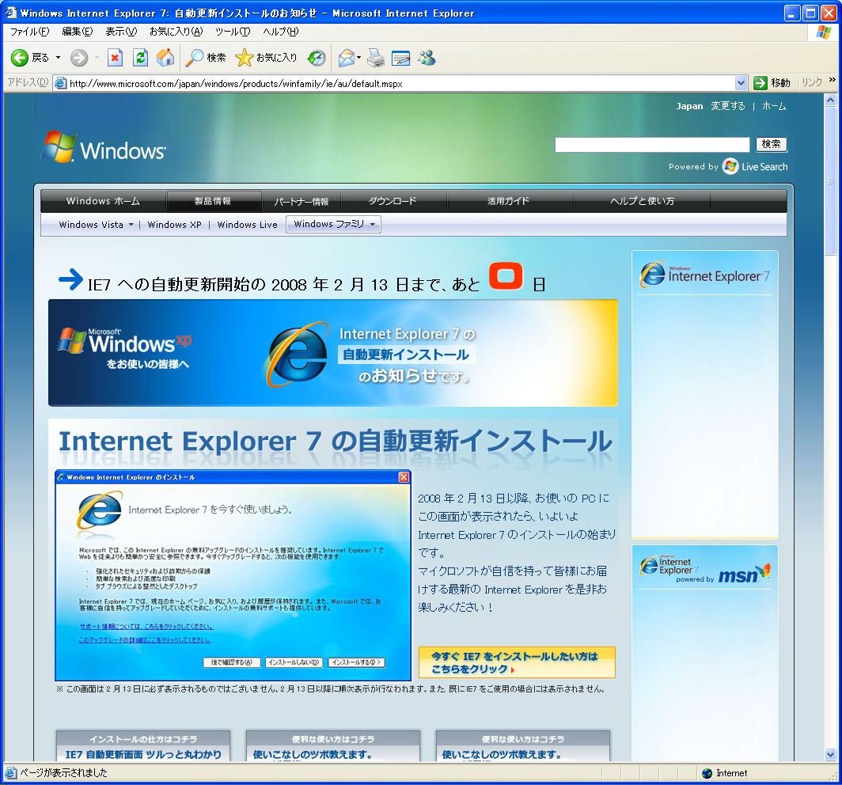
Task: Select the ダウンロード navigation tab
Action: [x=393, y=201]
